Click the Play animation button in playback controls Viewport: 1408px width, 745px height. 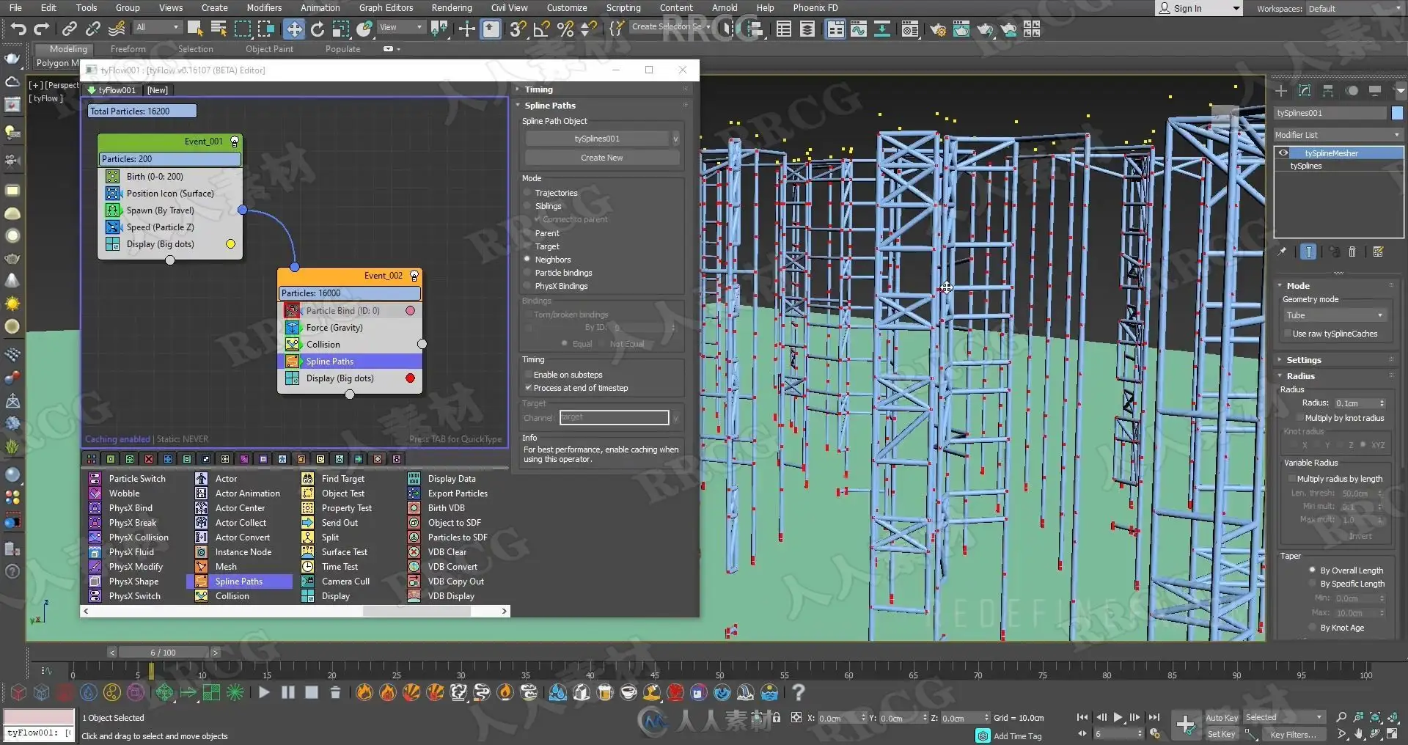pos(1118,717)
